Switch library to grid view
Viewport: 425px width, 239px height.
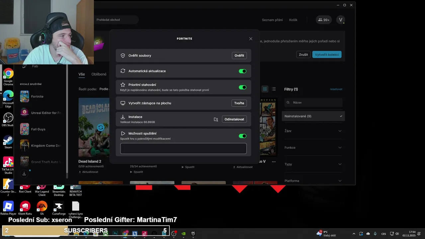click(x=265, y=89)
